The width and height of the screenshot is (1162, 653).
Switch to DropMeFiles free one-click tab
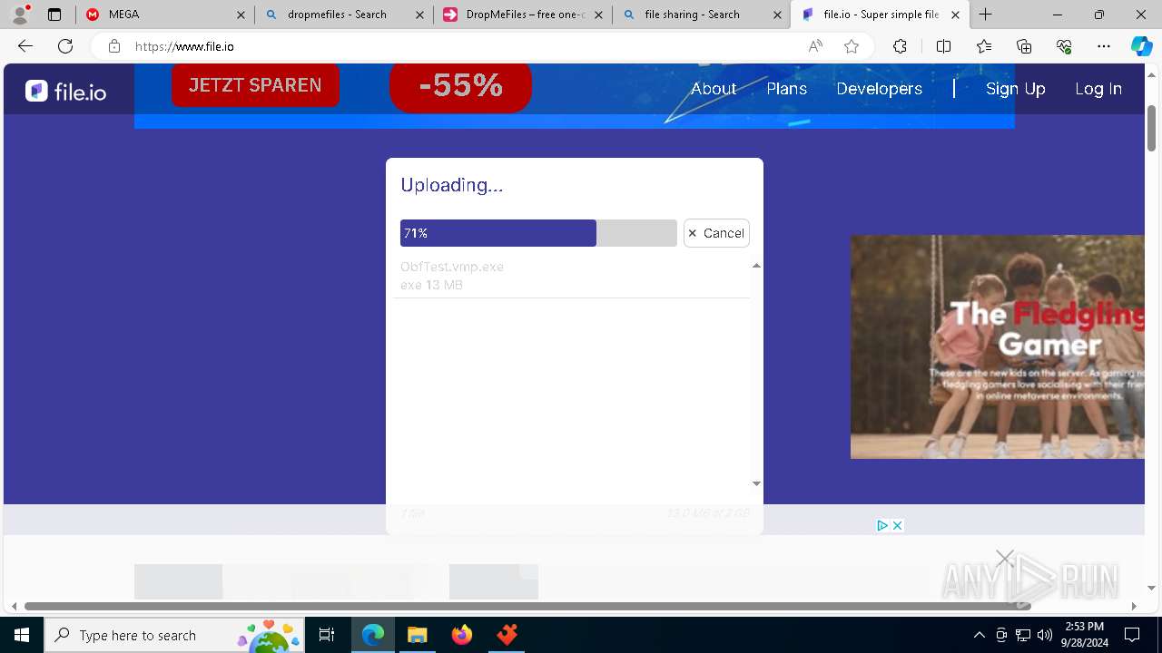tap(522, 15)
